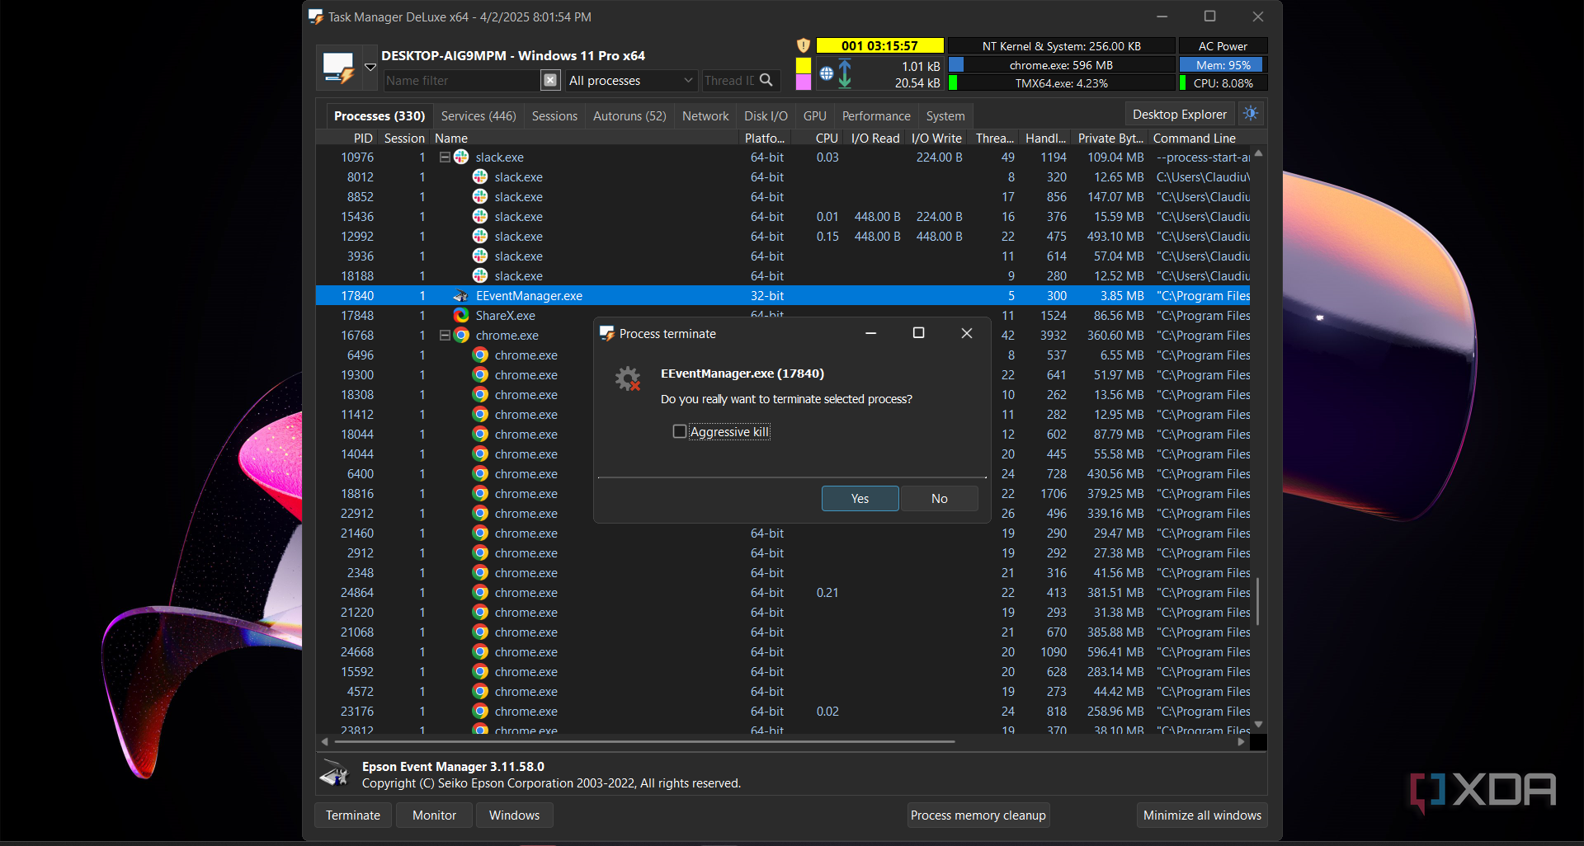Click the Thread ID input field

tap(728, 80)
